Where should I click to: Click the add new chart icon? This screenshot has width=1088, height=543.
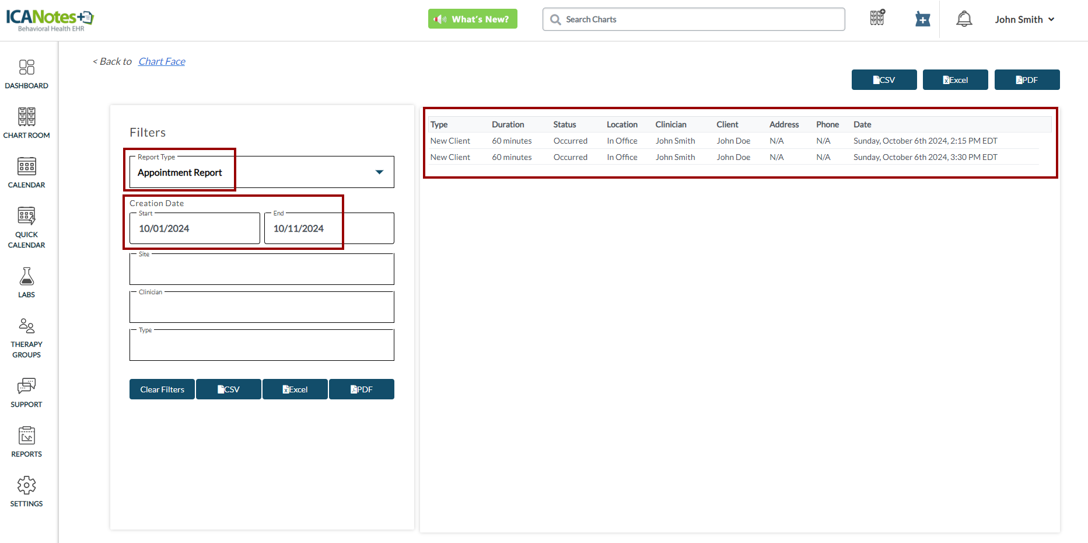[922, 19]
